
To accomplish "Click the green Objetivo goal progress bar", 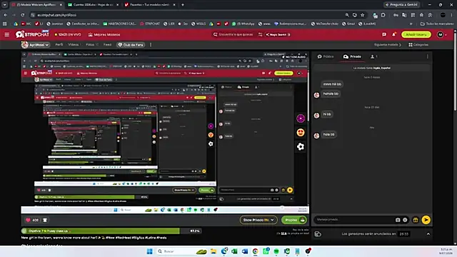I will click(111, 231).
